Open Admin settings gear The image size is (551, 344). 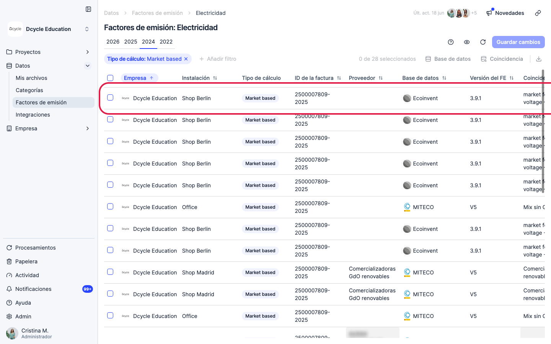point(9,316)
